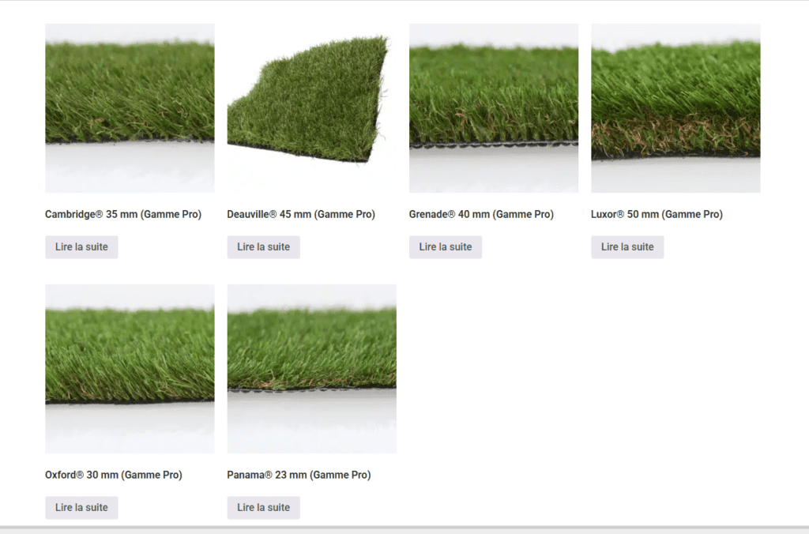This screenshot has height=534, width=809.
Task: Select Lire la suite under Oxford
Action: coord(81,508)
